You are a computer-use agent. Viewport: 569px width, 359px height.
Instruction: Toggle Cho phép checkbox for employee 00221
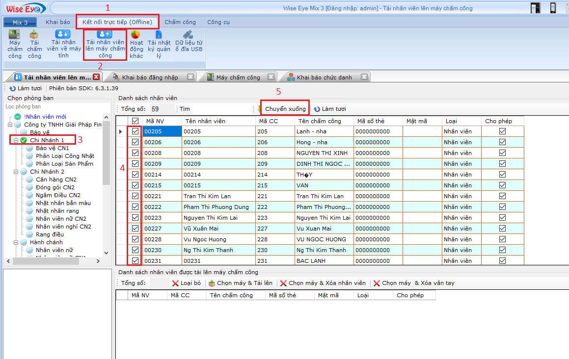coord(502,196)
